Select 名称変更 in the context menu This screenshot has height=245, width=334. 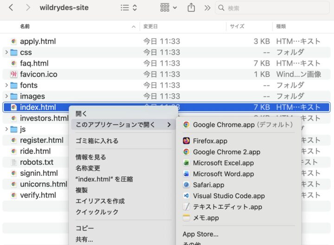[x=88, y=168]
